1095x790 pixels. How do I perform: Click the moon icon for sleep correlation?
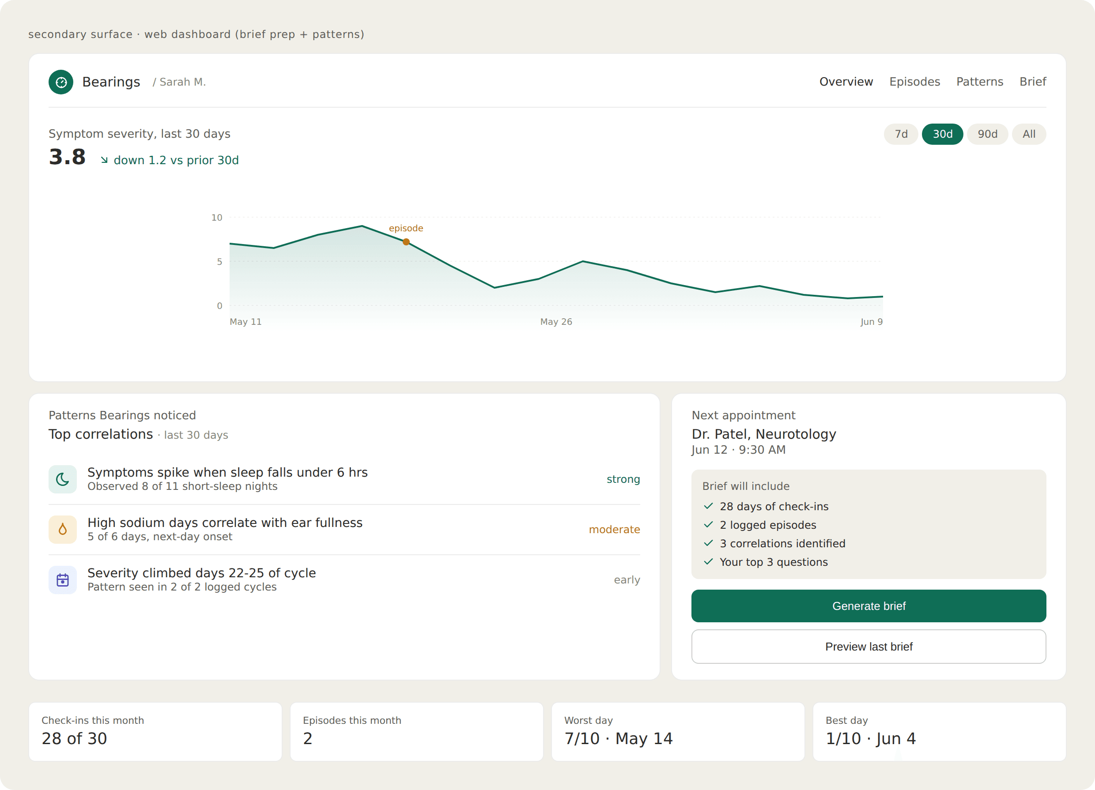tap(63, 479)
